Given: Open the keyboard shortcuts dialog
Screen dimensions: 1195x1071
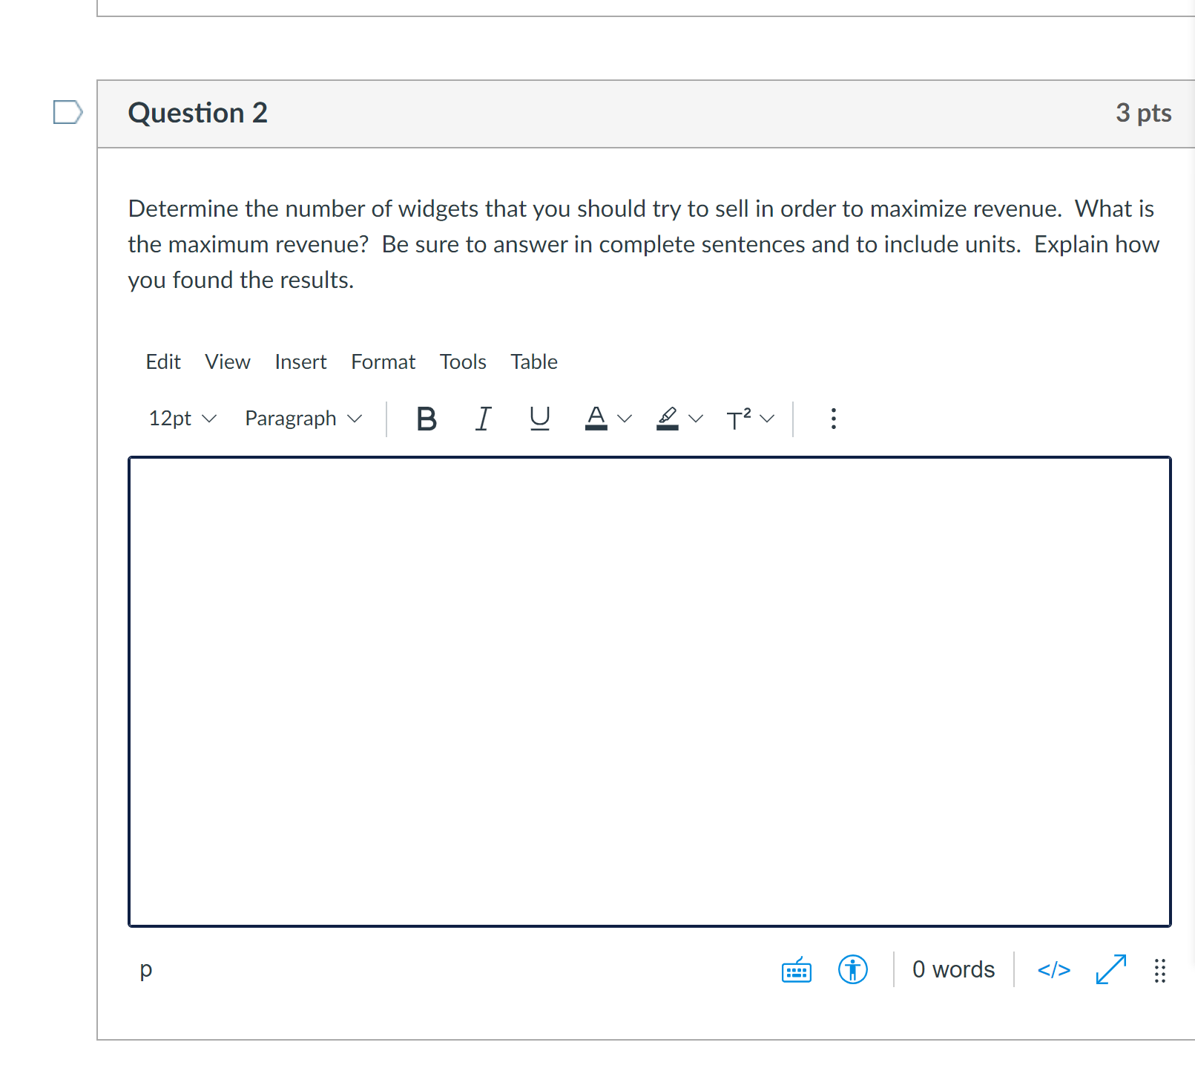Looking at the screenshot, I should pos(795,970).
